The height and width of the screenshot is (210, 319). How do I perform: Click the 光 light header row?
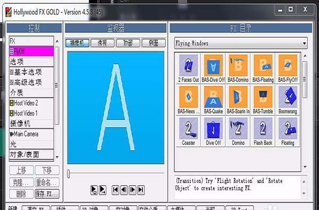pos(31,144)
